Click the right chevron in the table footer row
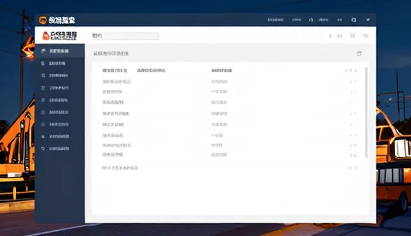The image size is (411, 236). click(356, 168)
